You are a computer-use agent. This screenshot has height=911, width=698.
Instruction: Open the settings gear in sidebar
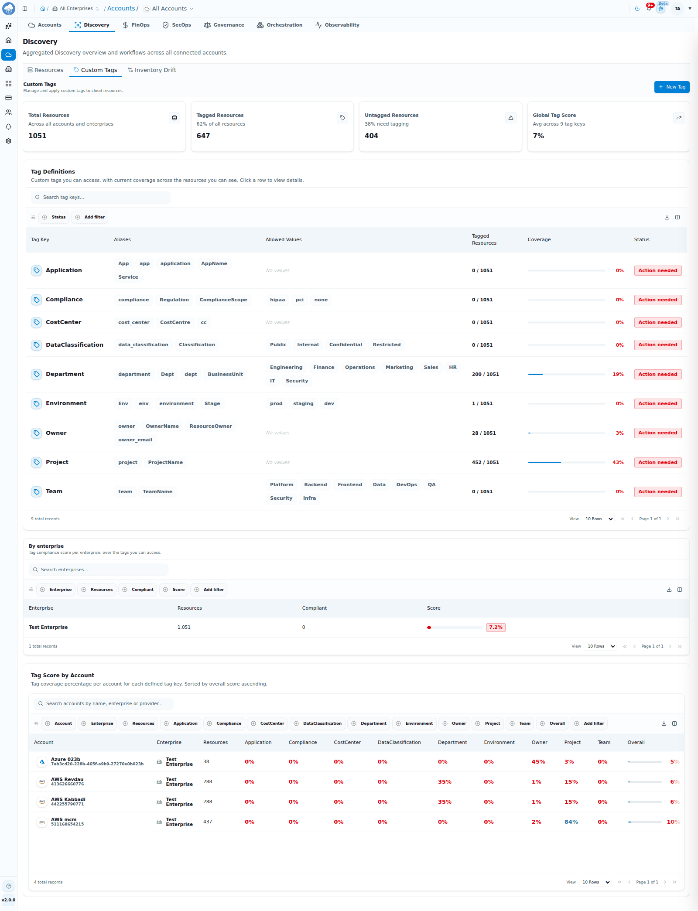coord(8,141)
